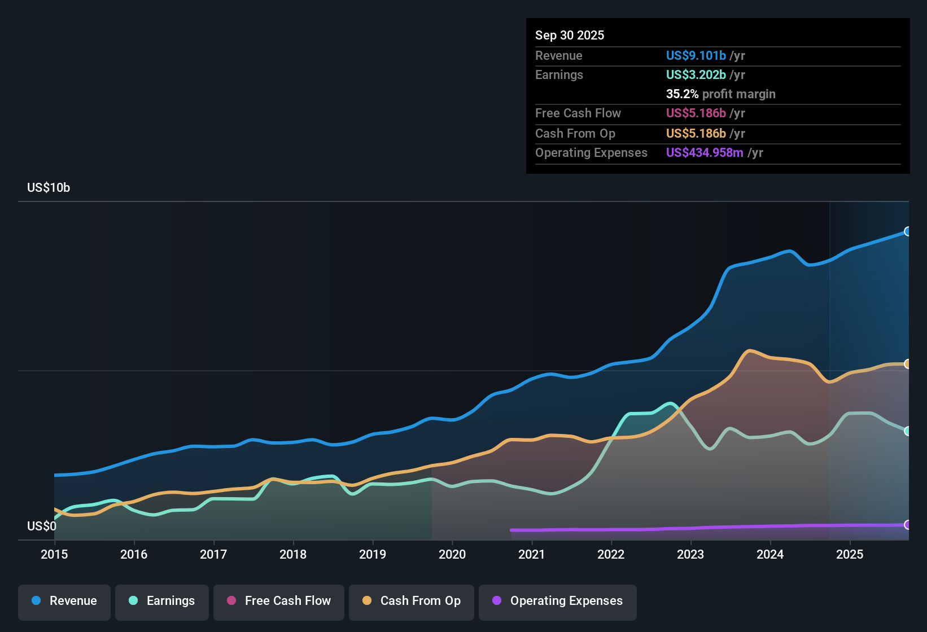Click the 35.2% profit margin row
This screenshot has width=927, height=632.
click(x=721, y=94)
